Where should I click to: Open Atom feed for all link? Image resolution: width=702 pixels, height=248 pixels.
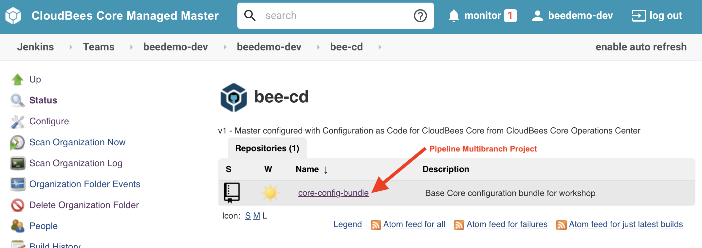414,224
